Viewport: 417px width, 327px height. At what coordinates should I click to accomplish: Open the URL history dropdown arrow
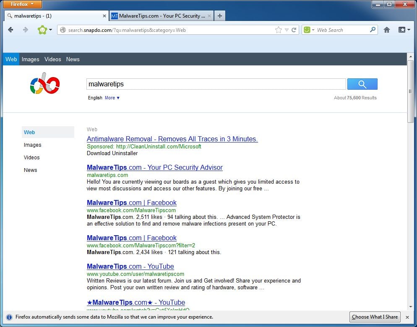[287, 30]
